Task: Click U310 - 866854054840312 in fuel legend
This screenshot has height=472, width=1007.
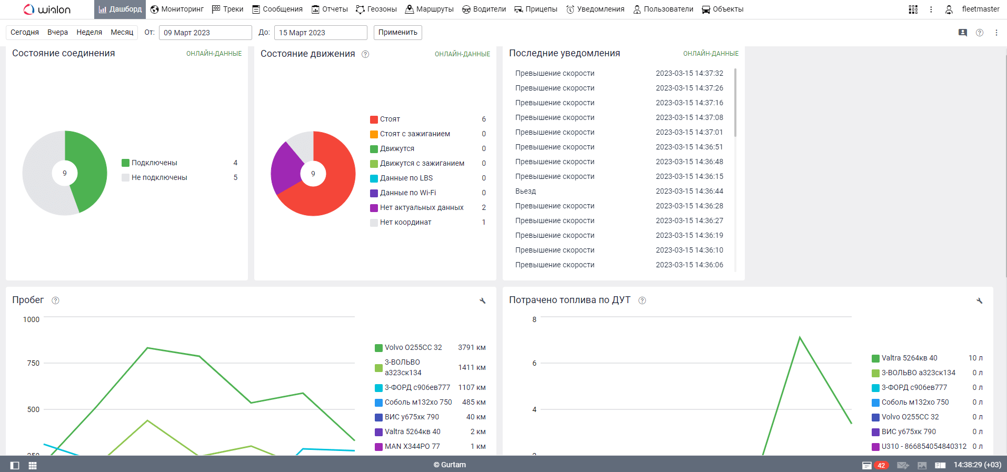Action: tap(924, 447)
